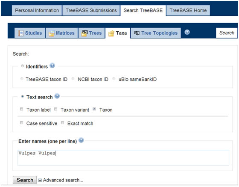Go to the TreeBASE Home tab
Image resolution: width=239 pixels, height=187 pixels.
pyautogui.click(x=188, y=10)
